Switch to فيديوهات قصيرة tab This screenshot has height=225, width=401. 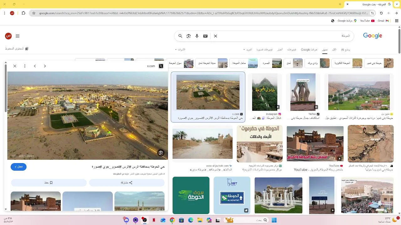[264, 50]
